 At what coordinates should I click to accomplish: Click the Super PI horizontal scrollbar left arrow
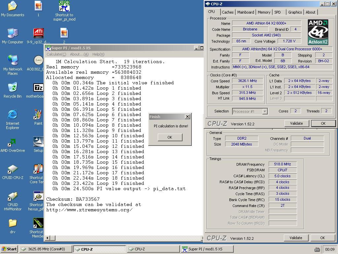pyautogui.click(x=48, y=238)
